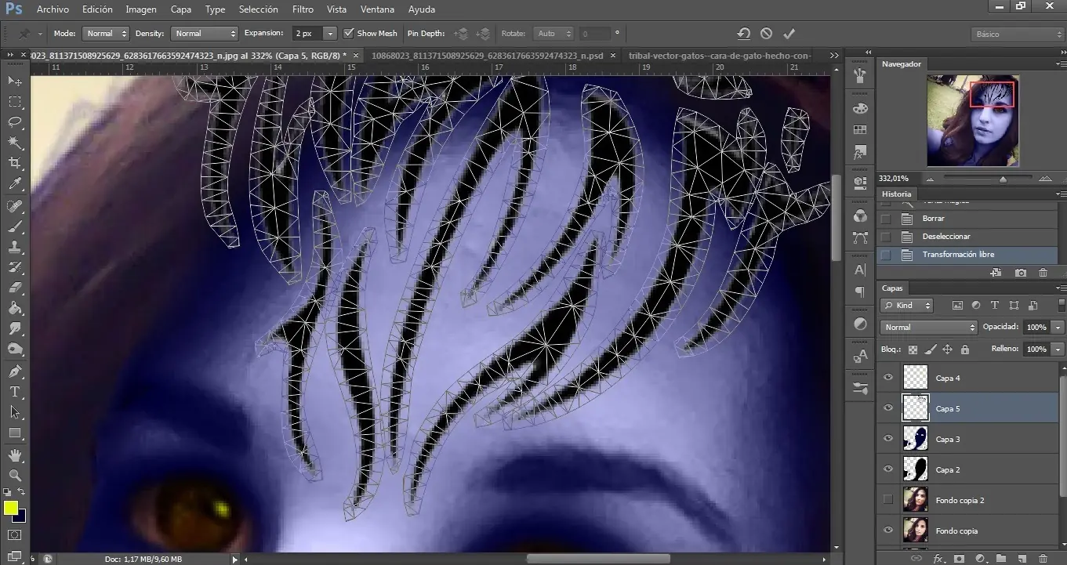Viewport: 1067px width, 565px height.
Task: Create new document from current history state
Action: pyautogui.click(x=996, y=273)
